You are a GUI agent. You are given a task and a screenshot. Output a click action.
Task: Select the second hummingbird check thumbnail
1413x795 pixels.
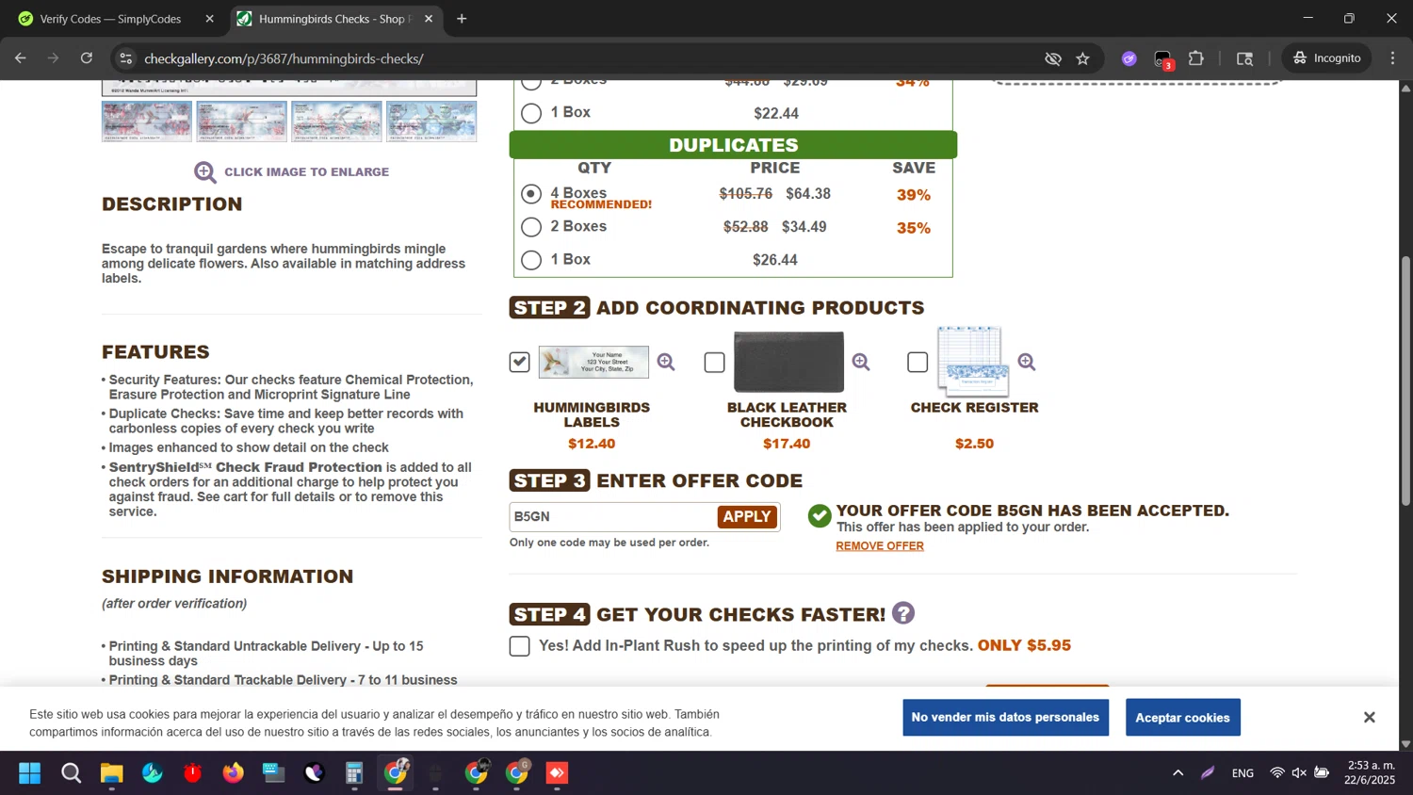click(x=241, y=122)
